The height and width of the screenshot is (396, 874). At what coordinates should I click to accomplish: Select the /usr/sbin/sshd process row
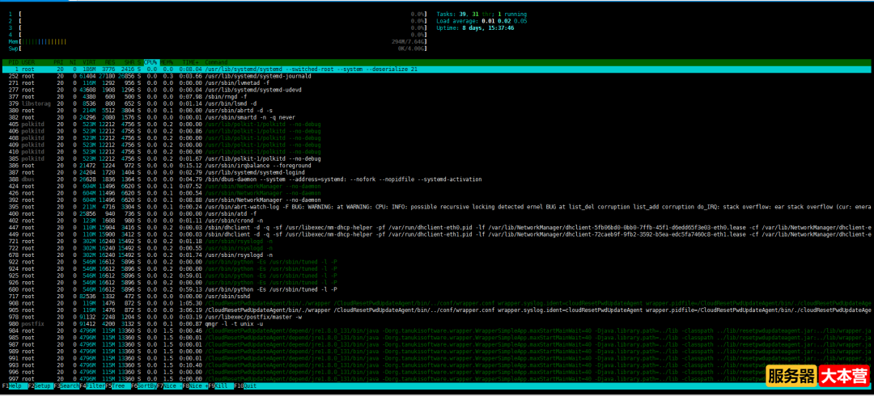pos(227,297)
